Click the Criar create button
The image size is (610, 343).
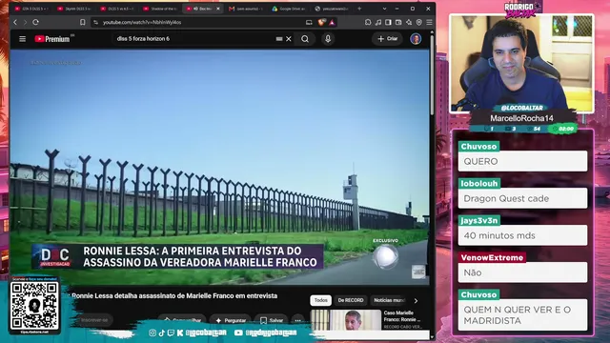point(388,39)
